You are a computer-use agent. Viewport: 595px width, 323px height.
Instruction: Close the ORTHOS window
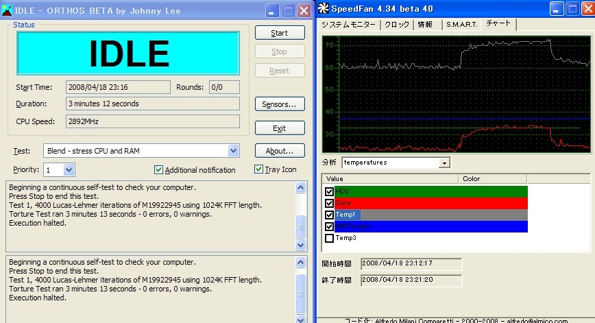304,10
